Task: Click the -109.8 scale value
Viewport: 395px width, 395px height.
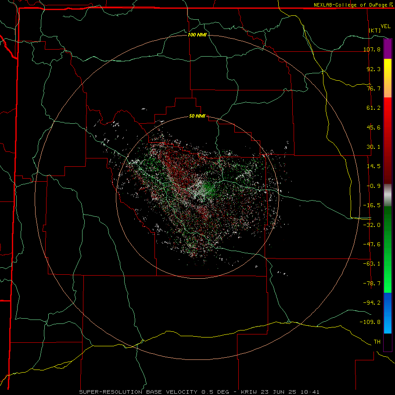Action: [370, 322]
